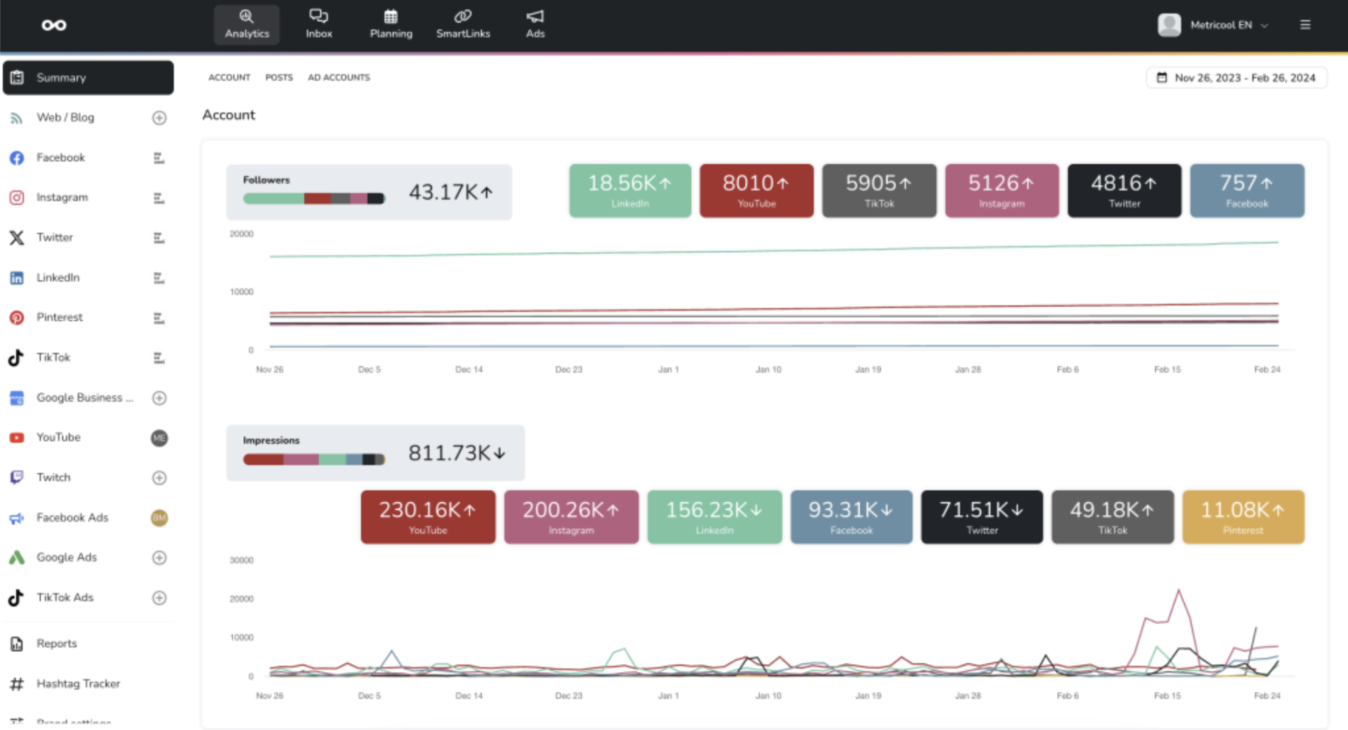The height and width of the screenshot is (730, 1348).
Task: Click the LinkedIn followers line in chart
Action: [774, 250]
